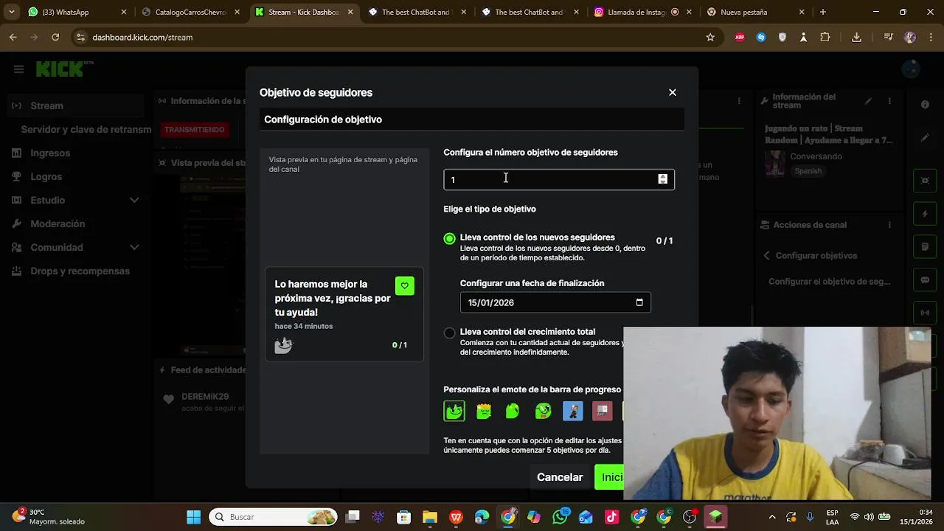The width and height of the screenshot is (944, 531).
Task: Click the Spanish language tag
Action: click(808, 171)
